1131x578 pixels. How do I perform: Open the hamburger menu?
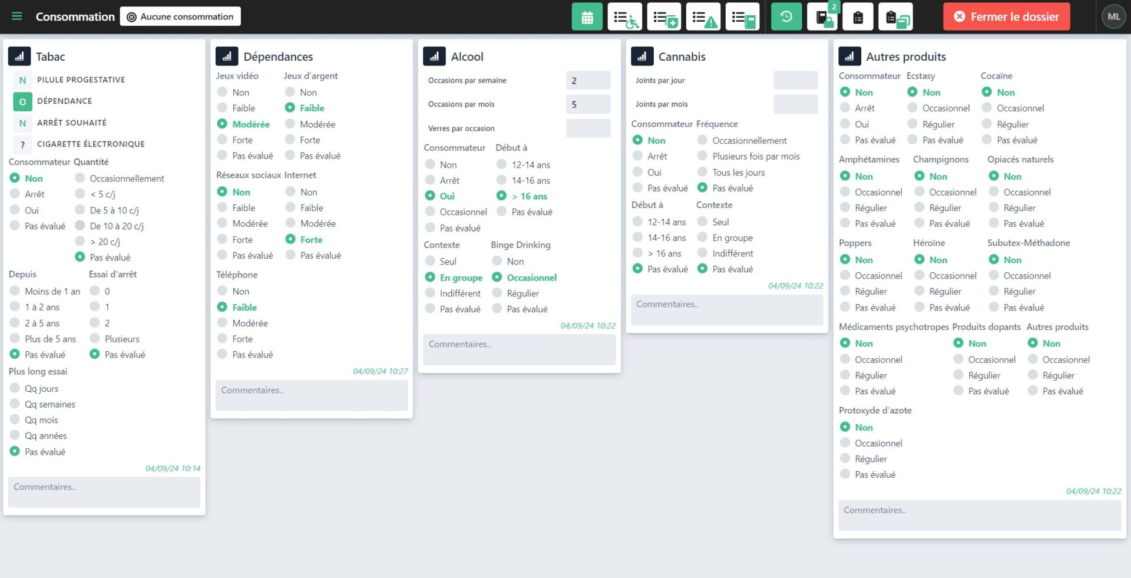coord(17,16)
